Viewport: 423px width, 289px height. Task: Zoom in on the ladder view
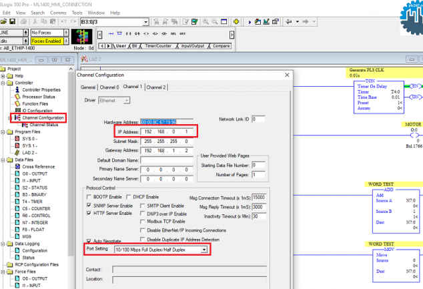point(205,21)
